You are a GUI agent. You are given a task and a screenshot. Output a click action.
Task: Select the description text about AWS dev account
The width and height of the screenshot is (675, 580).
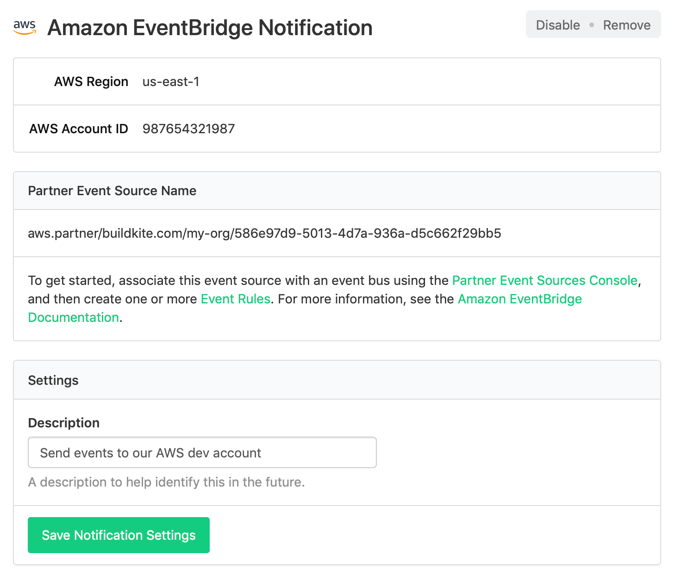[150, 452]
